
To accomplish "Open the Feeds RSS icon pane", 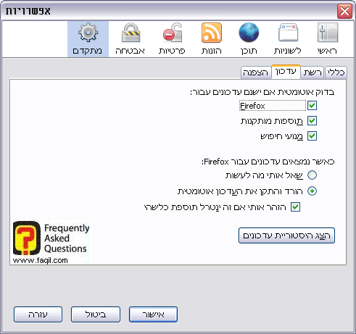I will tap(212, 39).
